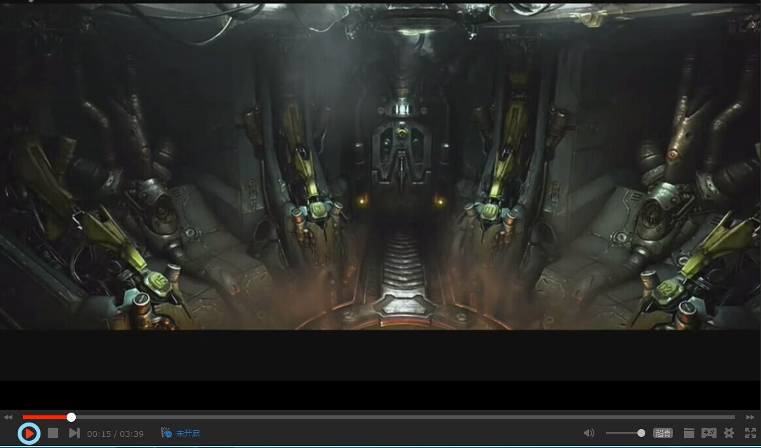The image size is (761, 448).
Task: Mute the audio with the speaker icon
Action: [x=588, y=433]
